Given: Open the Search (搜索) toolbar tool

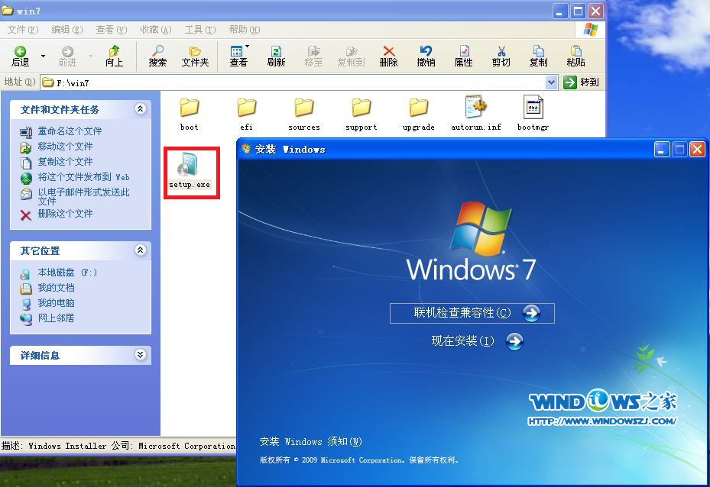Looking at the screenshot, I should tap(157, 56).
